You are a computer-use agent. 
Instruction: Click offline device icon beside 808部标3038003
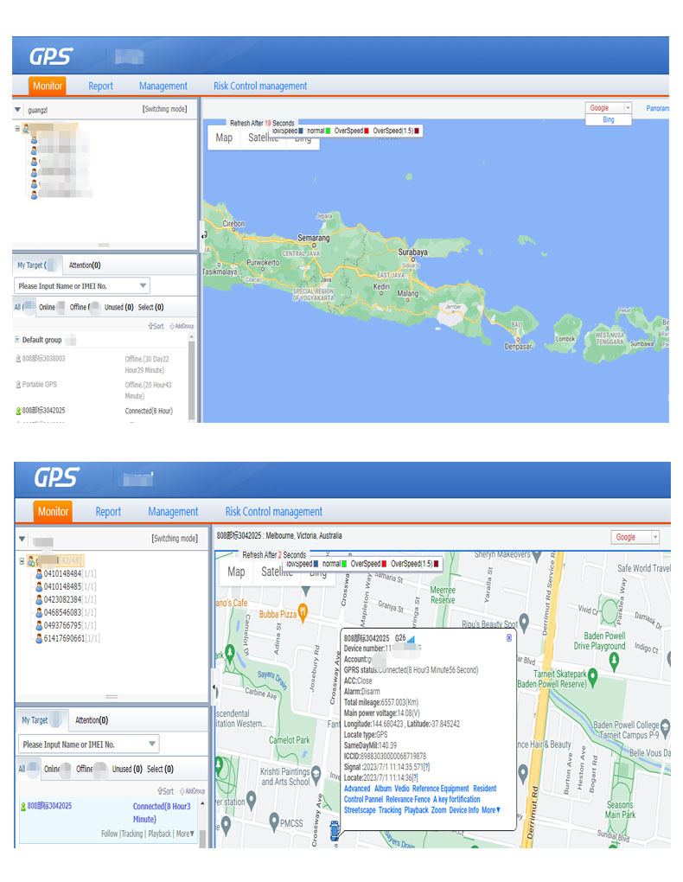18,358
